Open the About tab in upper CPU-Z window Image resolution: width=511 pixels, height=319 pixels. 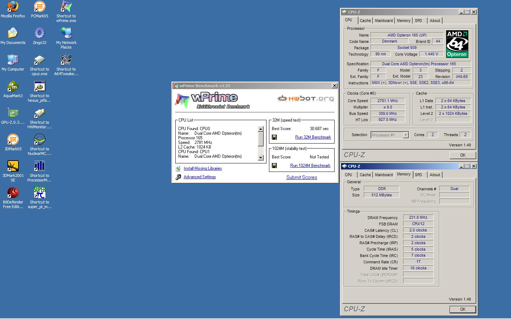pos(435,21)
